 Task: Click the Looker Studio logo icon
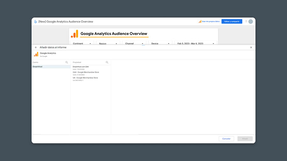tap(35, 22)
